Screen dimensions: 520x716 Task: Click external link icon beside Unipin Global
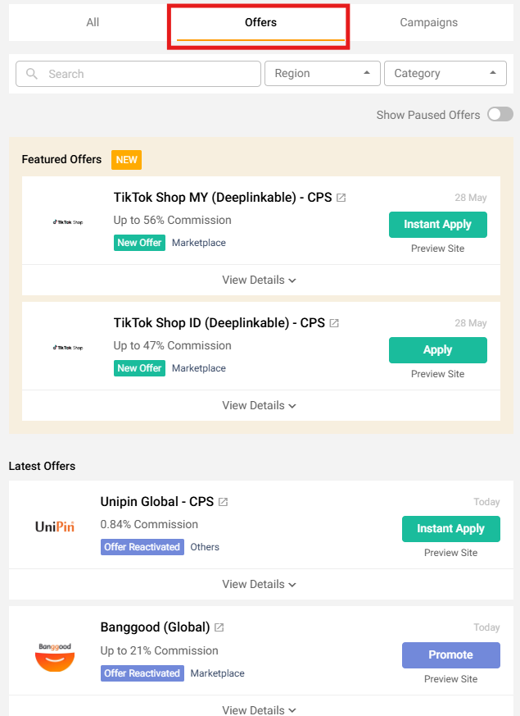(x=223, y=502)
